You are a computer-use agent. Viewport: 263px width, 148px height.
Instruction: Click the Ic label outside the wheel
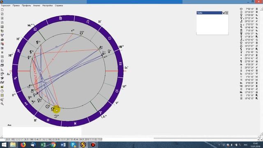(x=104, y=116)
